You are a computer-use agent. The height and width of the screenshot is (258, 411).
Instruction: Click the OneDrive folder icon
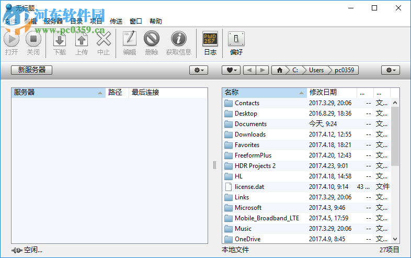pos(229,239)
